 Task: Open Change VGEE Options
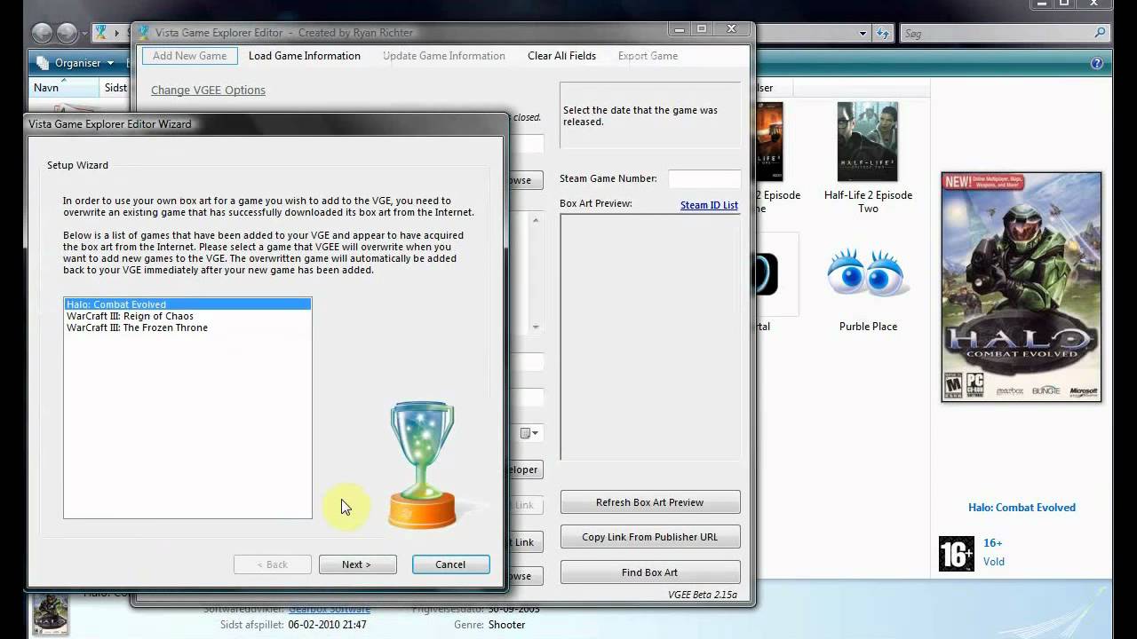click(208, 90)
